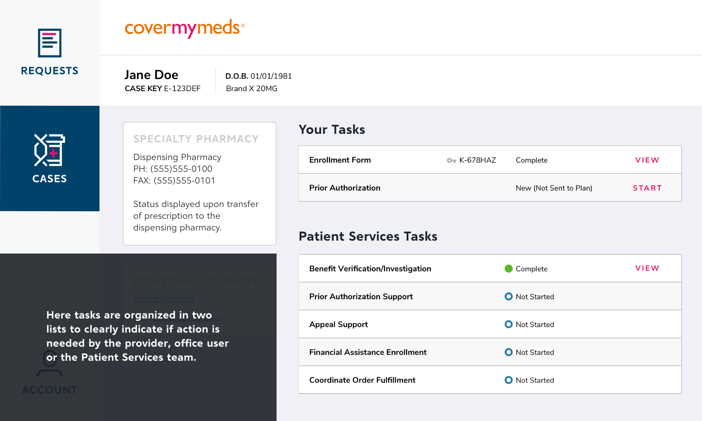This screenshot has width=702, height=421.
Task: Open the Requests document icon
Action: [49, 43]
